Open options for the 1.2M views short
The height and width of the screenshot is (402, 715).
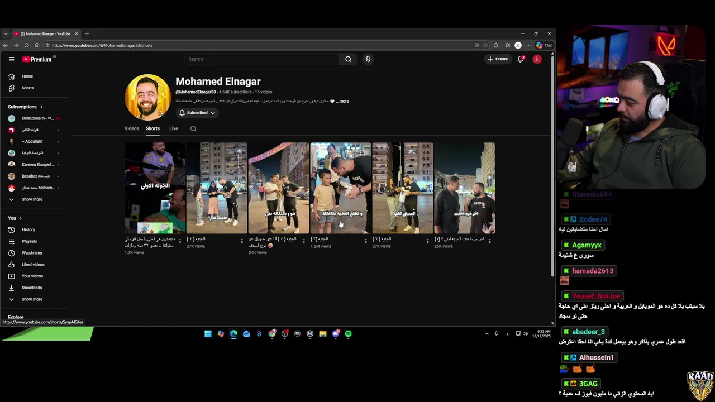(x=366, y=241)
